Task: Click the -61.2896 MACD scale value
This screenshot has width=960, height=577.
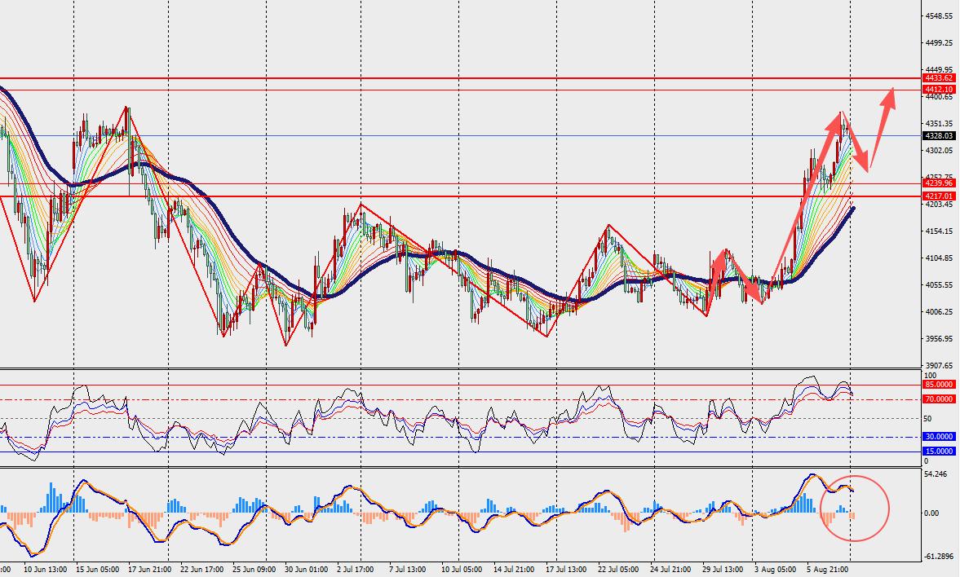Action: tap(939, 557)
